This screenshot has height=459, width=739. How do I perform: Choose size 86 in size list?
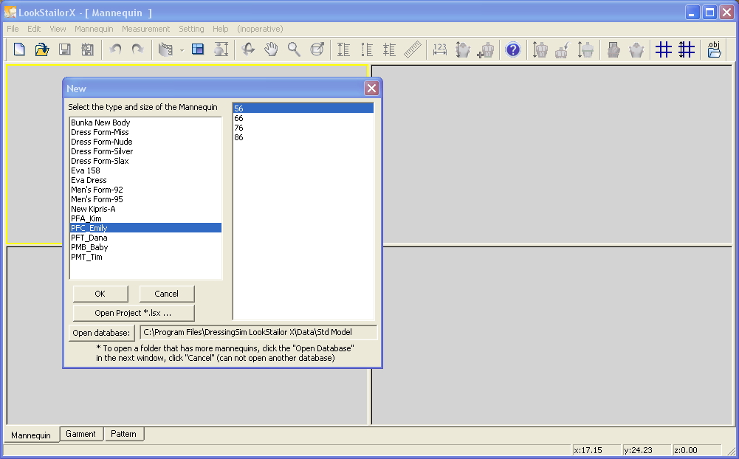coord(303,137)
